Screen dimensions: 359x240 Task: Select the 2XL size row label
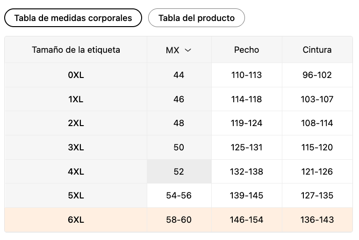click(x=76, y=123)
